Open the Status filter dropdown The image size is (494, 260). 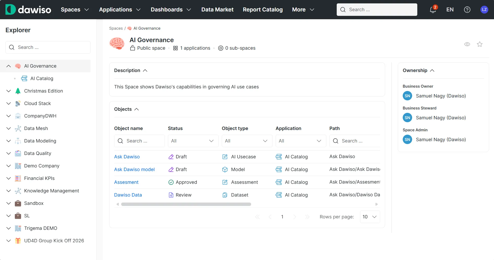193,141
